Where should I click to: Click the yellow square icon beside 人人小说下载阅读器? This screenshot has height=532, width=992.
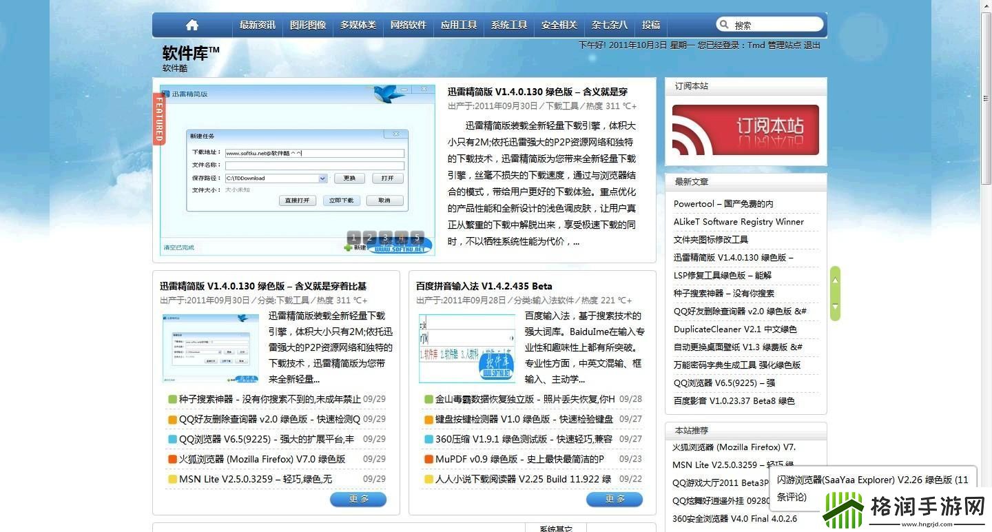click(x=428, y=478)
